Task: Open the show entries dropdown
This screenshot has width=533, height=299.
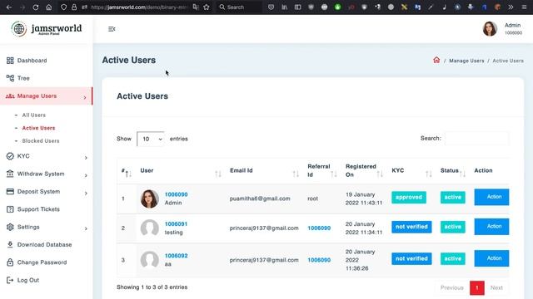Action: click(x=151, y=139)
